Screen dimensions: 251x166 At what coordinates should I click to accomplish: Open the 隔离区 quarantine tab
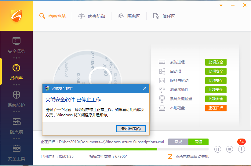(129, 16)
